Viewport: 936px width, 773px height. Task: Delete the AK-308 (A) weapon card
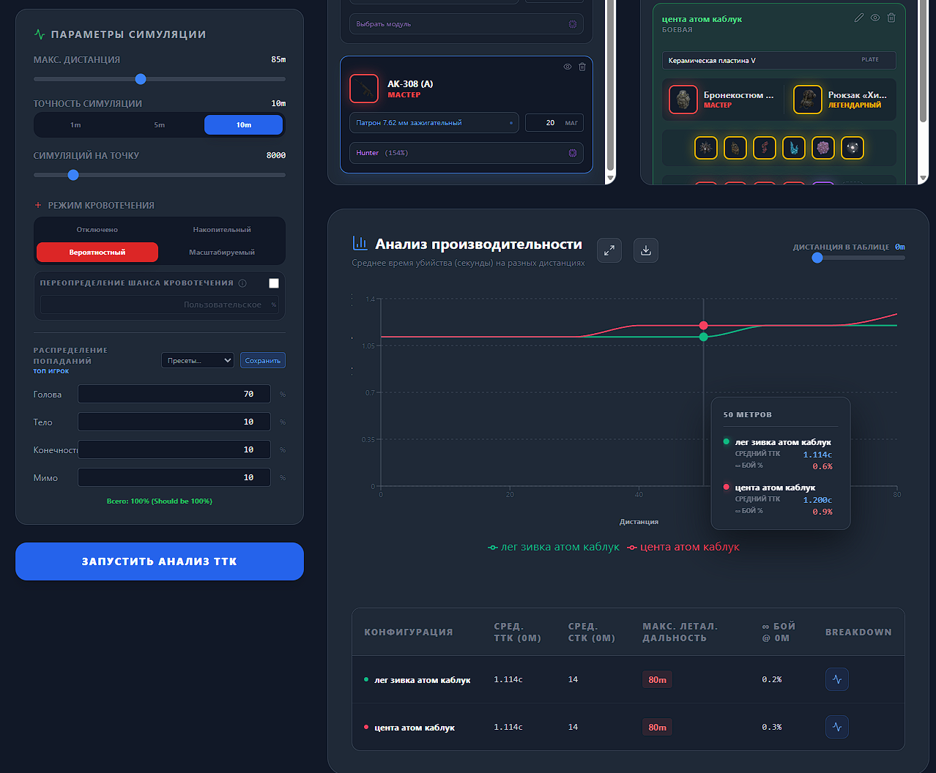(x=582, y=67)
